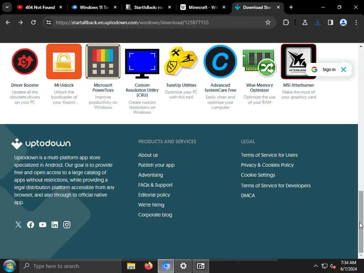The width and height of the screenshot is (364, 273).
Task: Open Terms of Service for Users
Action: point(269,155)
